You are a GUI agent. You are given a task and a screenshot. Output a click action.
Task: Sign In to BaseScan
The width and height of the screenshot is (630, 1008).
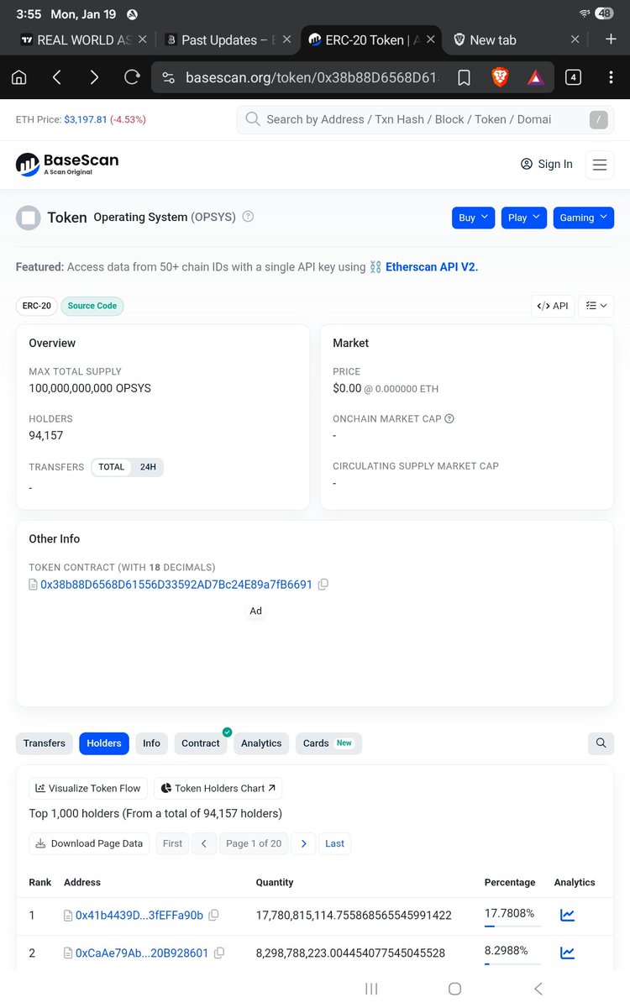pos(547,164)
